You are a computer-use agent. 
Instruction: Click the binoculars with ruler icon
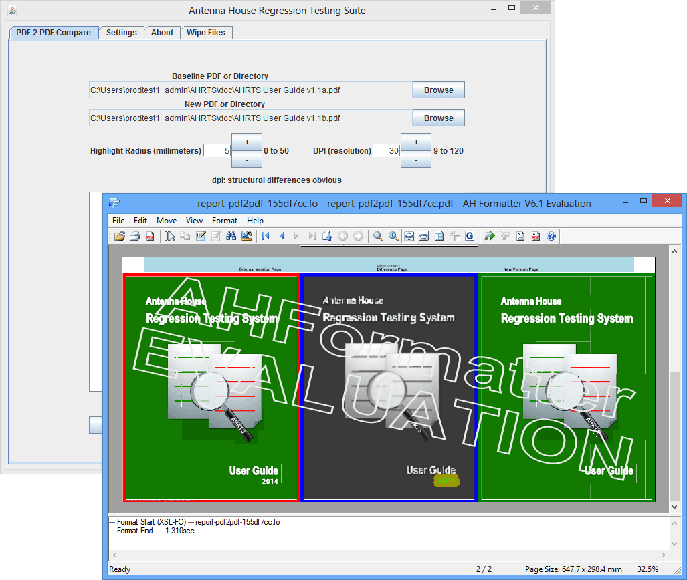click(x=247, y=236)
